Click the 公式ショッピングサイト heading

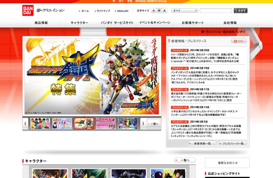coord(224,174)
